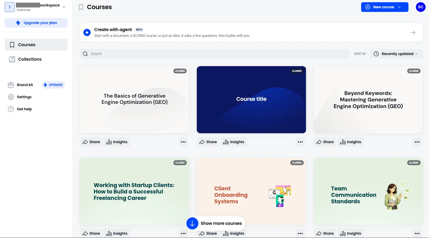Screen dimensions: 429x238
Task: View Insights for Course title card
Action: tap(234, 142)
